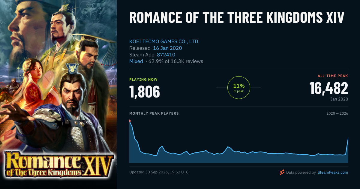
Task: Click the Monthly Peak Players label
Action: point(154,113)
